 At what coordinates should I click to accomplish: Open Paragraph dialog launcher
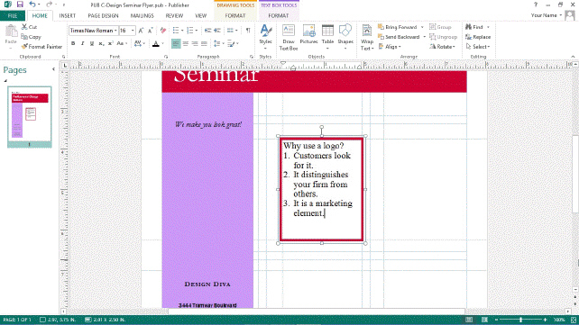click(252, 57)
